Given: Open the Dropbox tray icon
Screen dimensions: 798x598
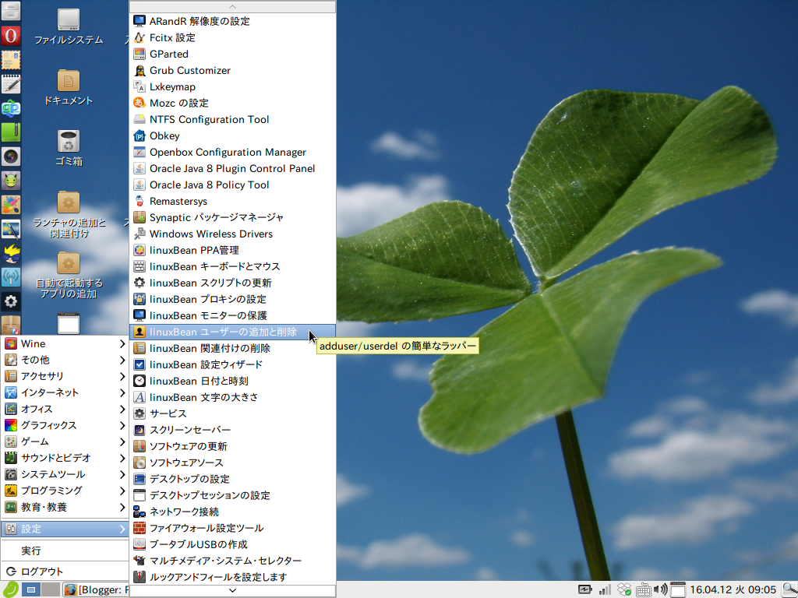Looking at the screenshot, I should point(623,589).
